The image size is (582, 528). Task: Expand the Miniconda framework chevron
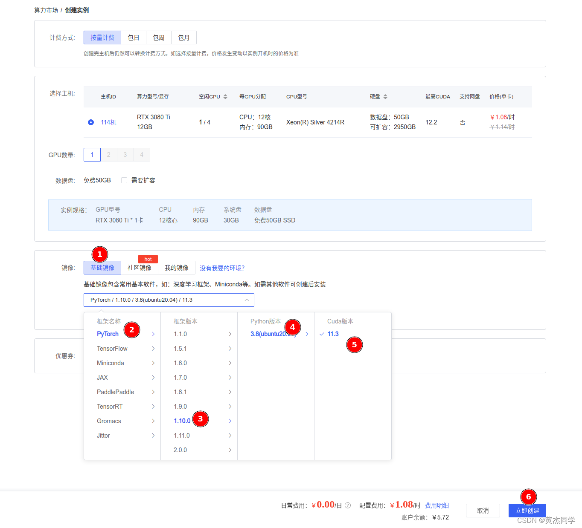point(153,363)
